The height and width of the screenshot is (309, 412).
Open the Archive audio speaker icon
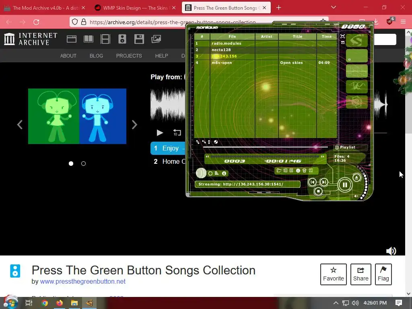[122, 39]
